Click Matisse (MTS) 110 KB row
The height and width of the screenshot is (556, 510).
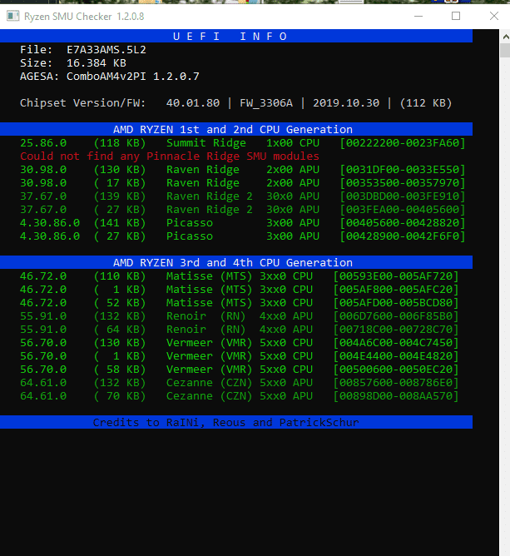(x=240, y=276)
